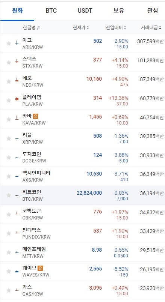
Task: Switch to the BTC market tab
Action: point(51,11)
